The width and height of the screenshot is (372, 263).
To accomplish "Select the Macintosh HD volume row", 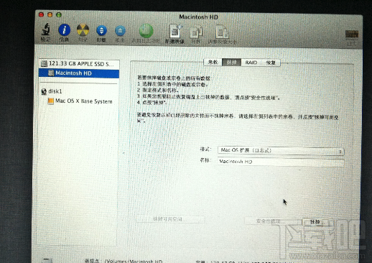I will (79, 73).
